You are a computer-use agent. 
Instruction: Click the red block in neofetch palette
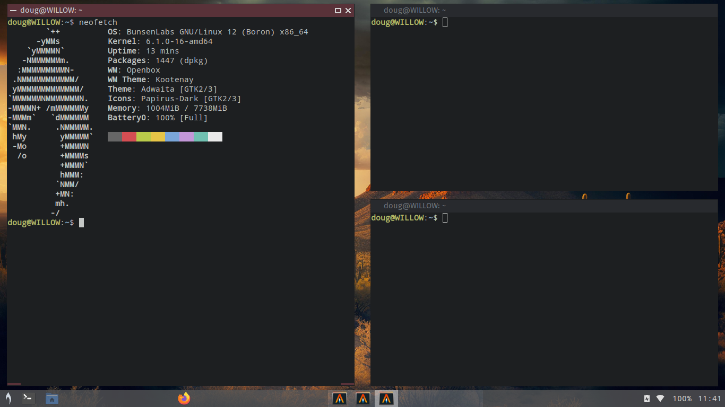[x=129, y=137]
